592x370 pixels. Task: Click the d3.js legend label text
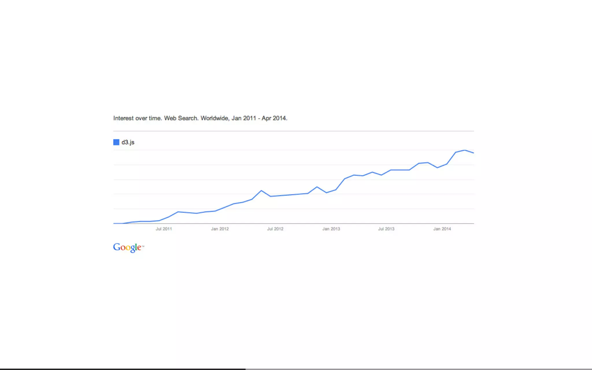click(x=128, y=142)
